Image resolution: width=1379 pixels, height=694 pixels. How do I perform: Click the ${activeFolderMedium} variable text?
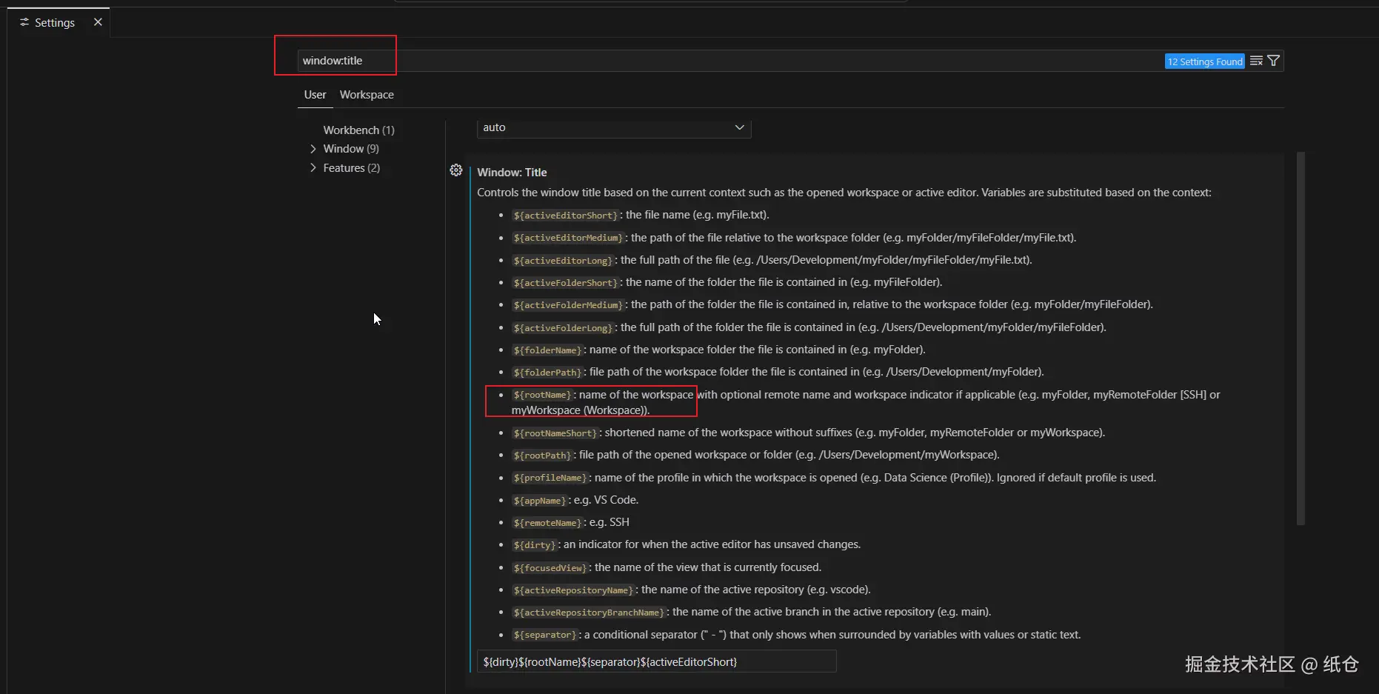[568, 305]
